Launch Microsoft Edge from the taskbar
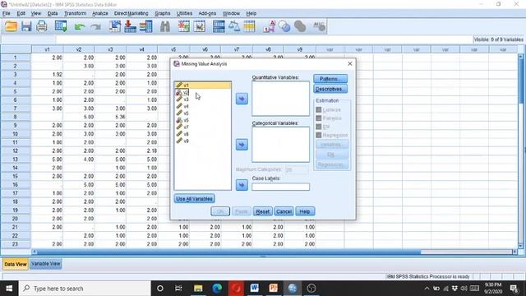This screenshot has width=526, height=296. (x=217, y=288)
